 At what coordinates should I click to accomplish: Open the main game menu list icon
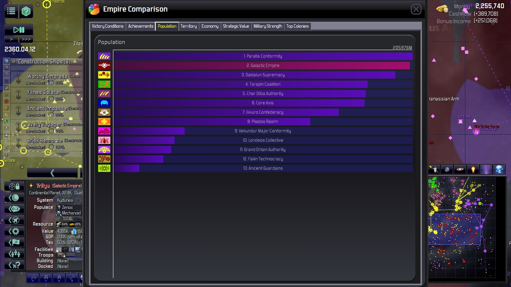[x=11, y=11]
